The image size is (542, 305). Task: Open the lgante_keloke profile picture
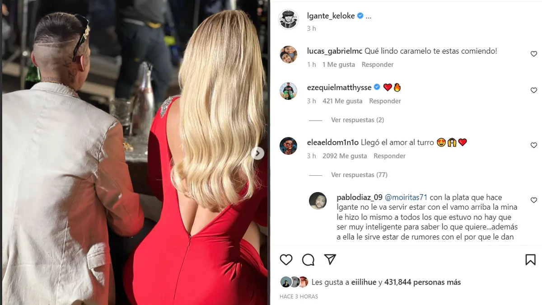(x=288, y=19)
